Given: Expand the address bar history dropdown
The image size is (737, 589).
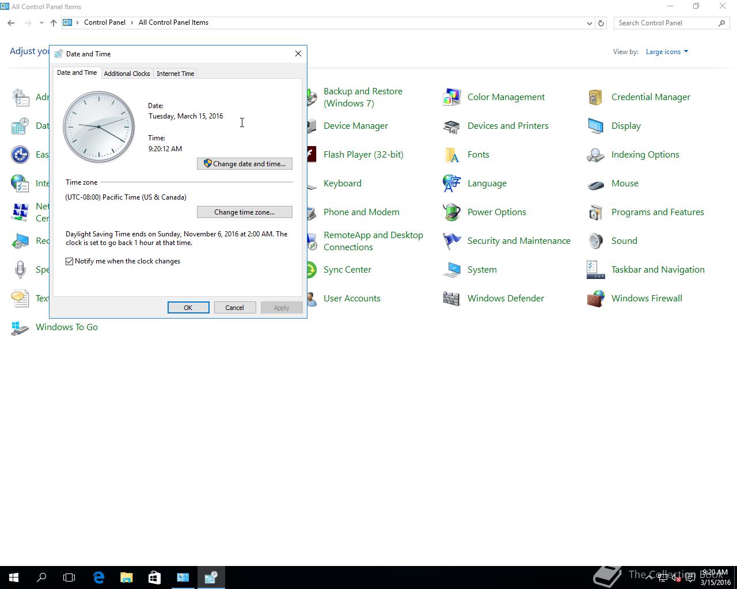Looking at the screenshot, I should pyautogui.click(x=589, y=23).
